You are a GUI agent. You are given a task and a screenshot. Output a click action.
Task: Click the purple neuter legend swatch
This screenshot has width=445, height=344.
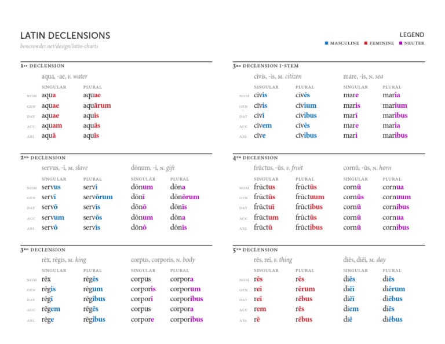pyautogui.click(x=400, y=43)
